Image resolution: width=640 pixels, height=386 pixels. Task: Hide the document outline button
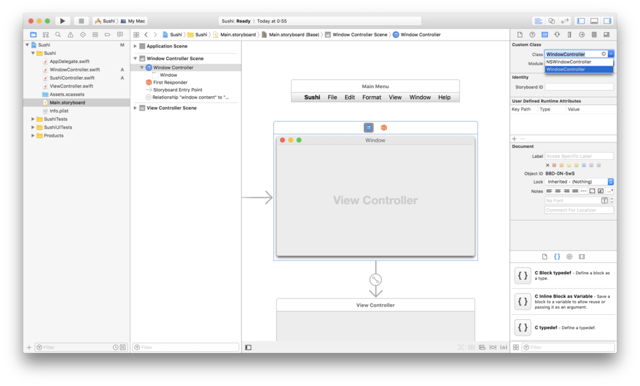pyautogui.click(x=248, y=348)
